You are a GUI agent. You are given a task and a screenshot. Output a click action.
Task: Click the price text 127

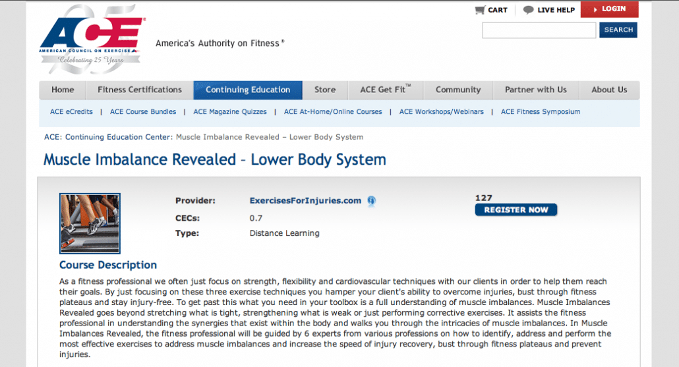pyautogui.click(x=484, y=198)
